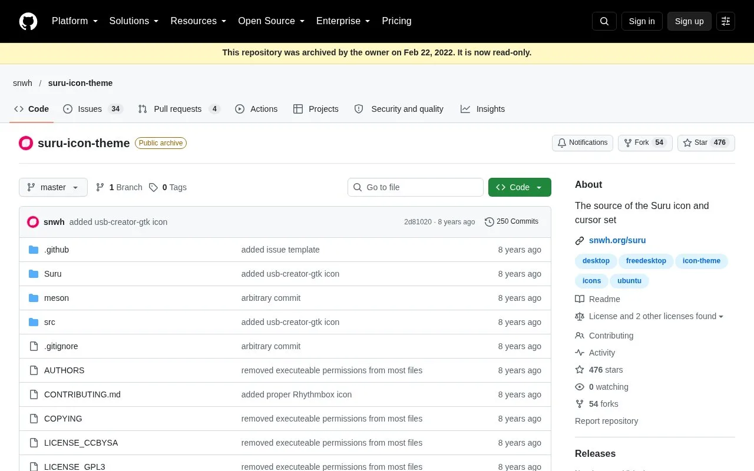Open the Security and quality tab

(399, 109)
